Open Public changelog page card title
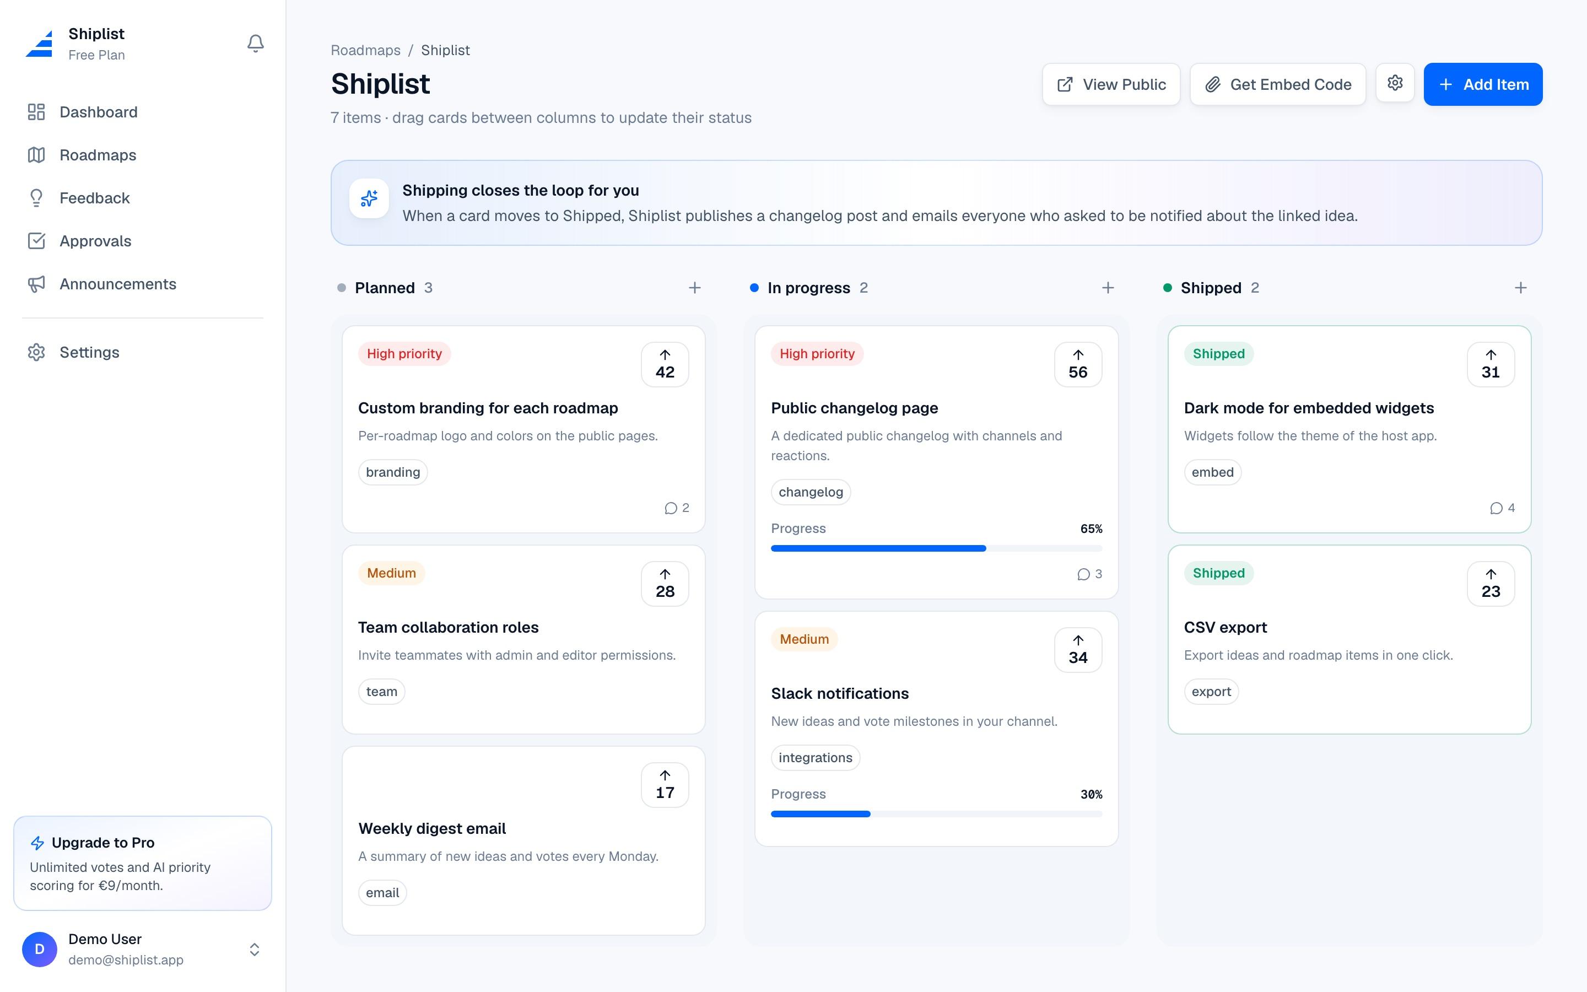1587x992 pixels. (x=855, y=408)
